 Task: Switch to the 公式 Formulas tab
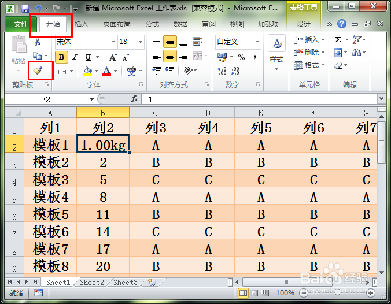tap(152, 24)
